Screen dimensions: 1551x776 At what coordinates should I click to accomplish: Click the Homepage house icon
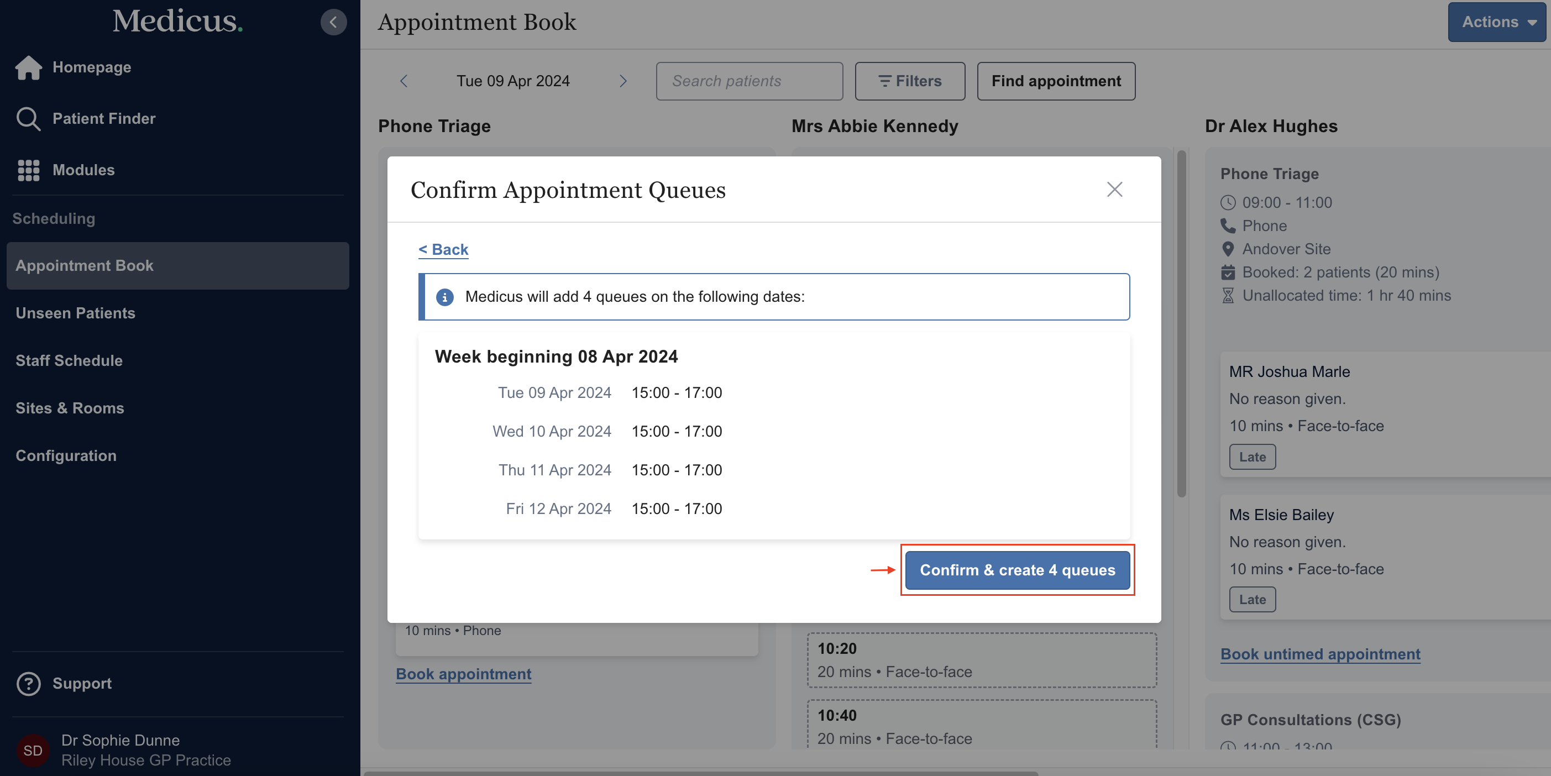pyautogui.click(x=28, y=67)
